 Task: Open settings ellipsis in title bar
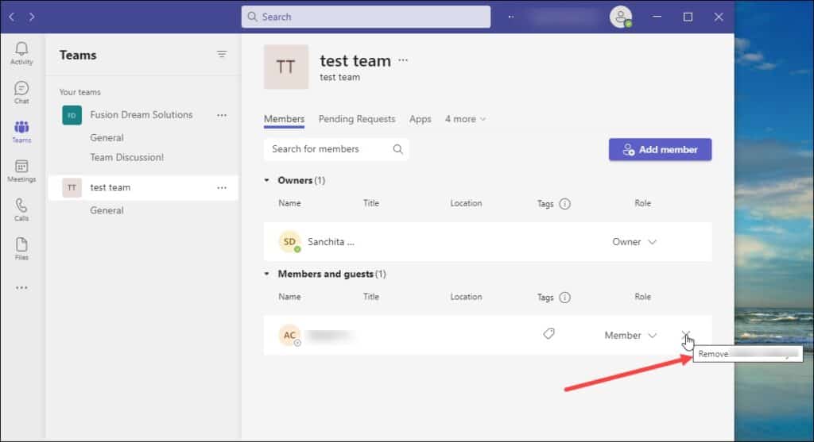(511, 17)
